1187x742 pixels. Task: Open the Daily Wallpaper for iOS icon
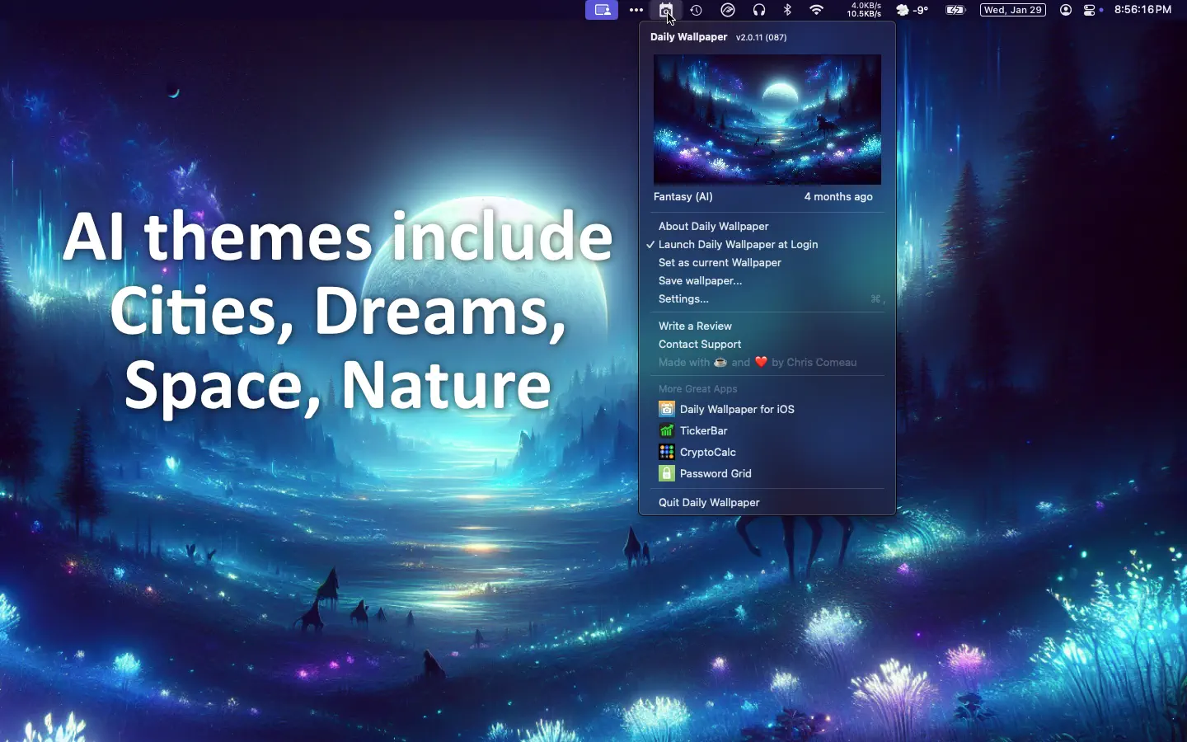point(666,409)
